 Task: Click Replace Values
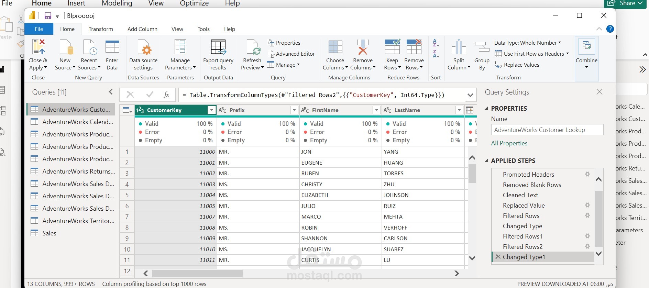[x=517, y=65]
